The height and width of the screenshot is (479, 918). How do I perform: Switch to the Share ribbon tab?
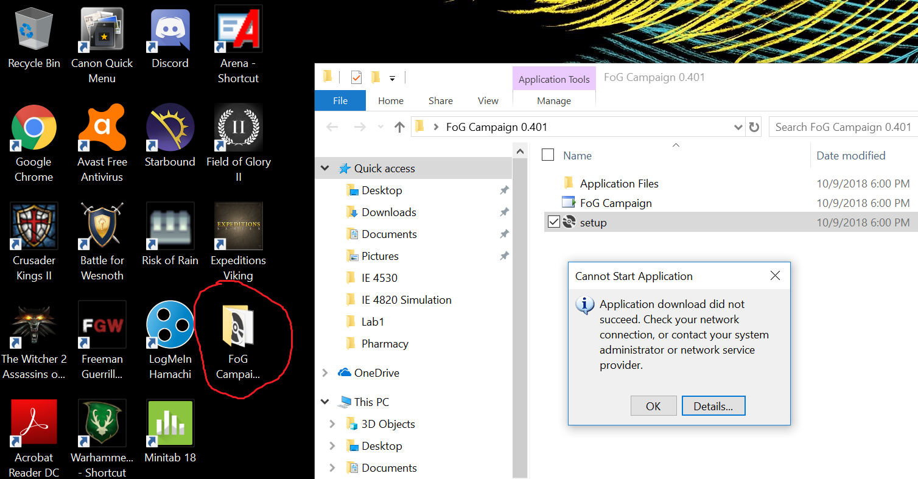440,100
